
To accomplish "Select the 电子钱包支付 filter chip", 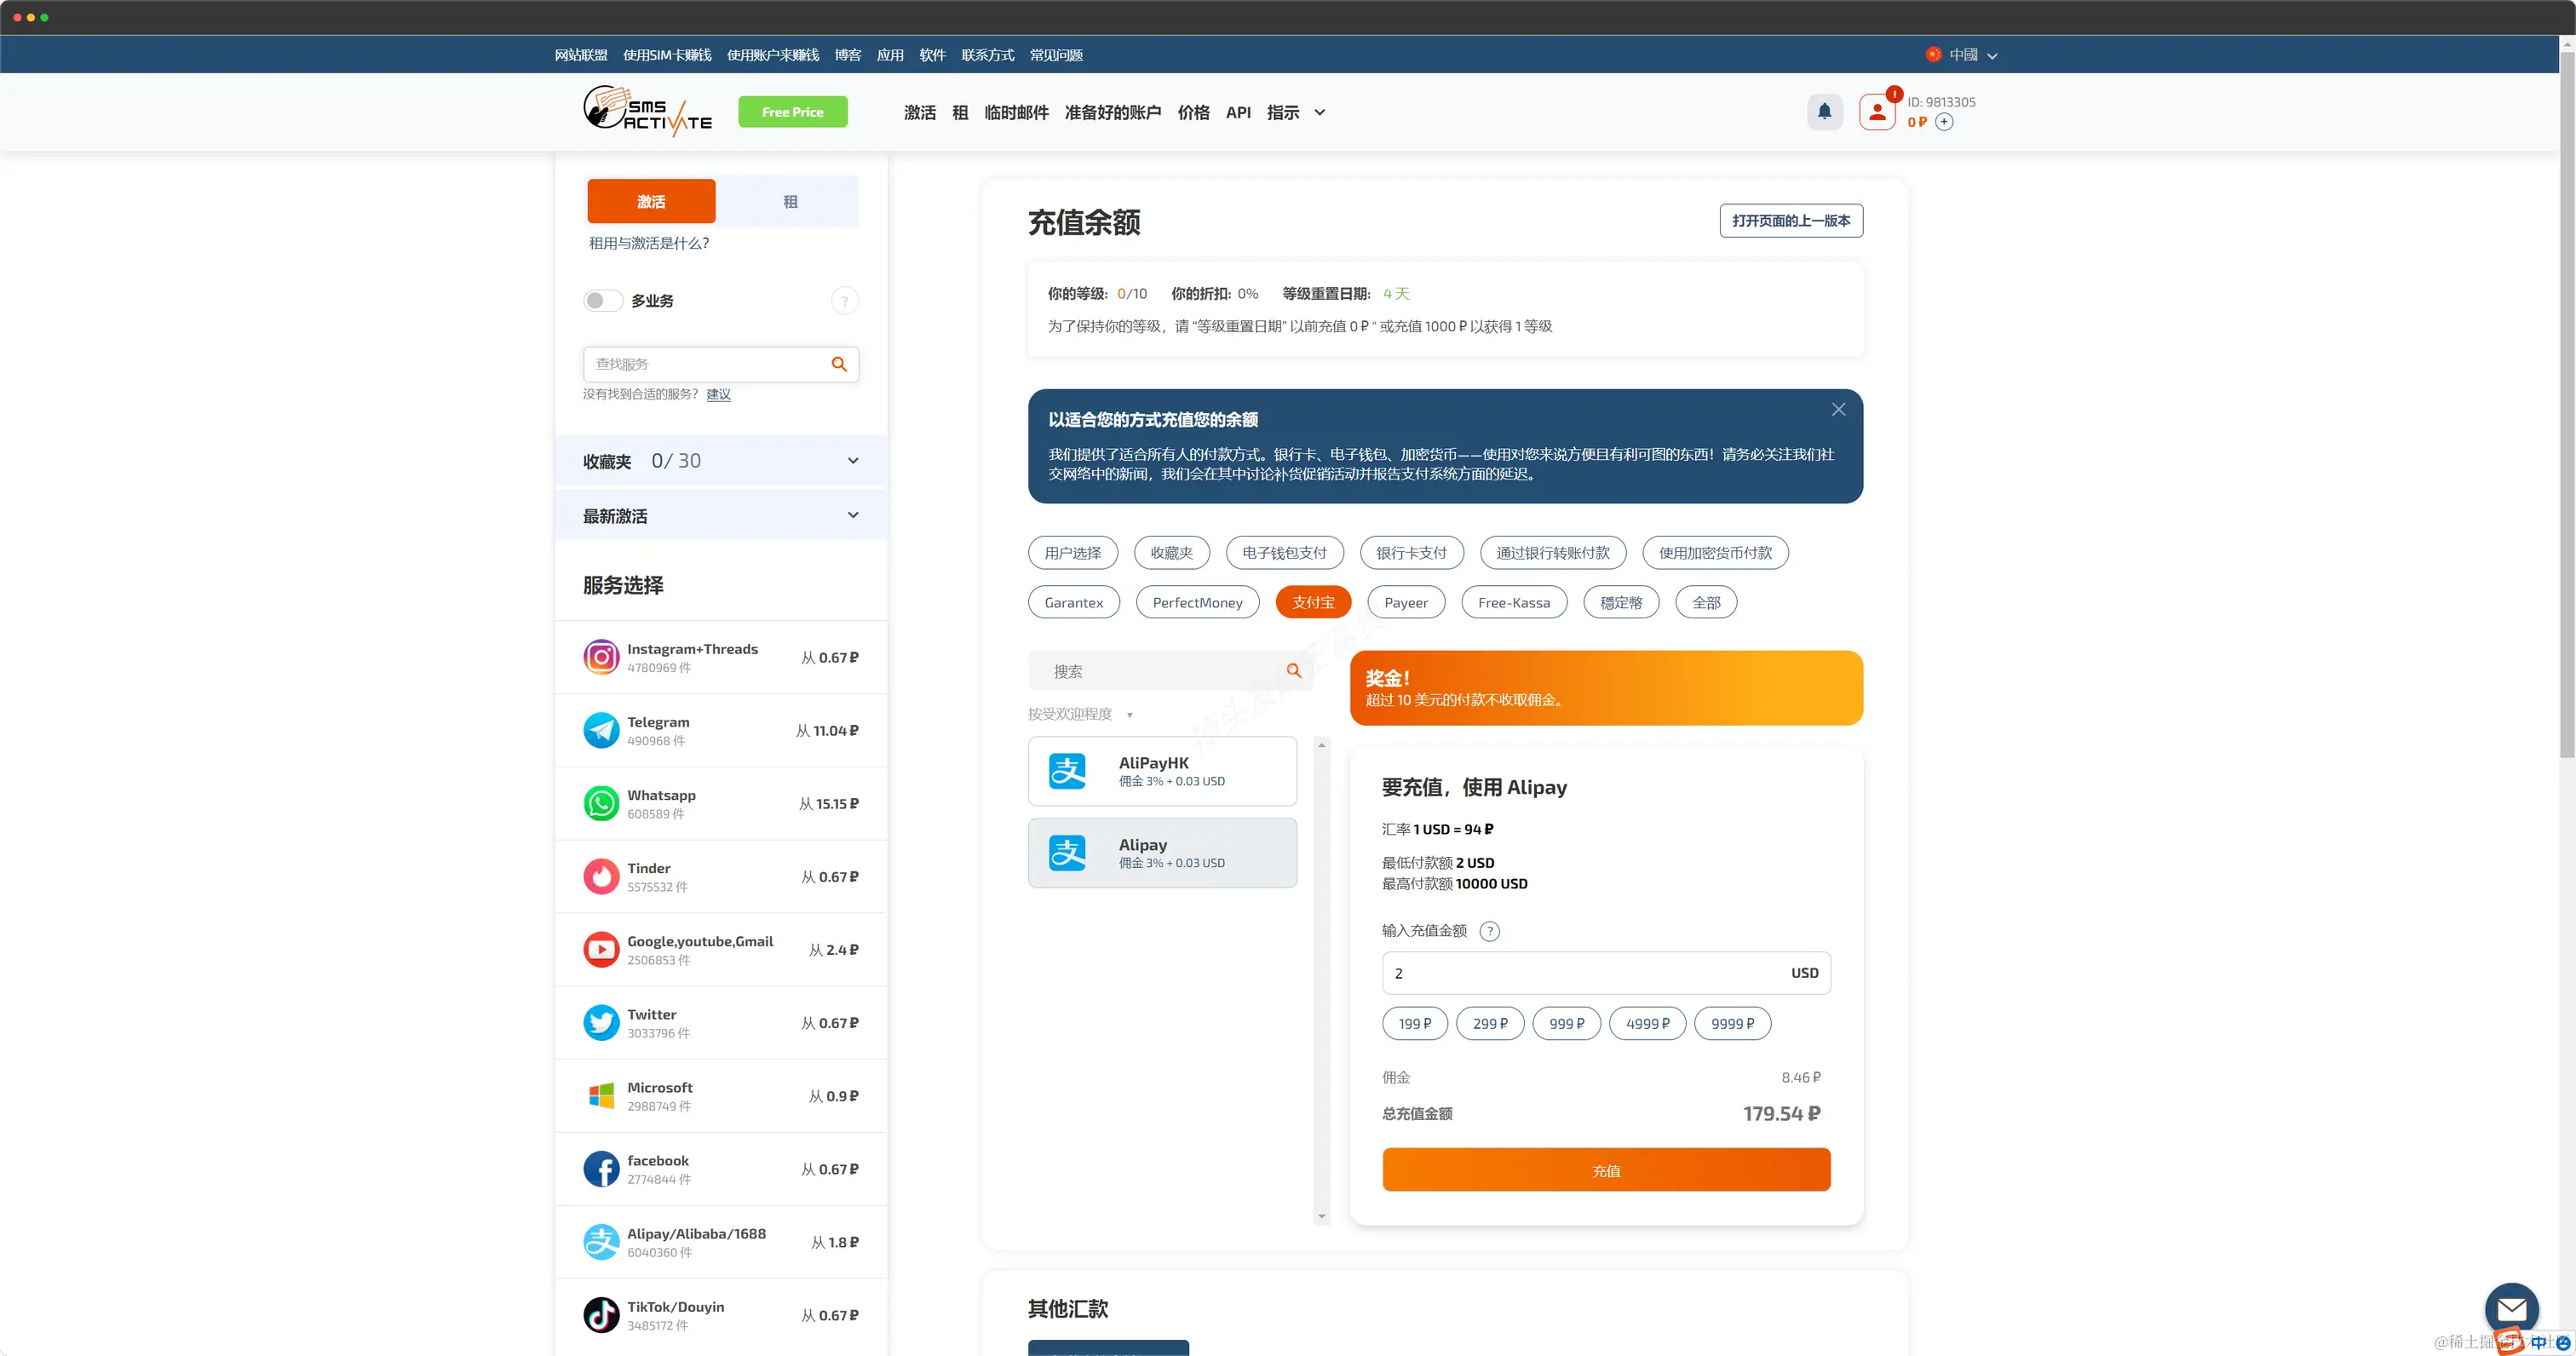I will point(1284,553).
